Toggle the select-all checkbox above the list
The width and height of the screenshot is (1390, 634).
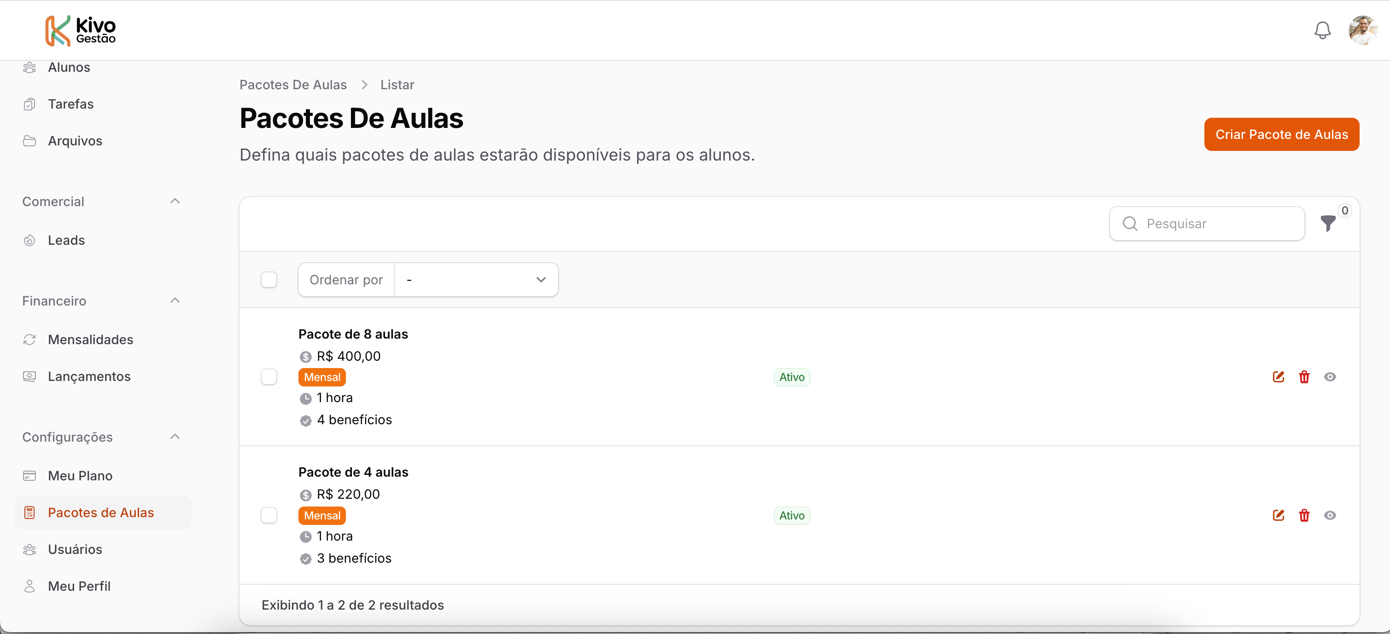269,279
